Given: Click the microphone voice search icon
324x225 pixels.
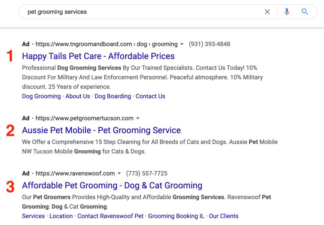Looking at the screenshot, I should pyautogui.click(x=287, y=12).
